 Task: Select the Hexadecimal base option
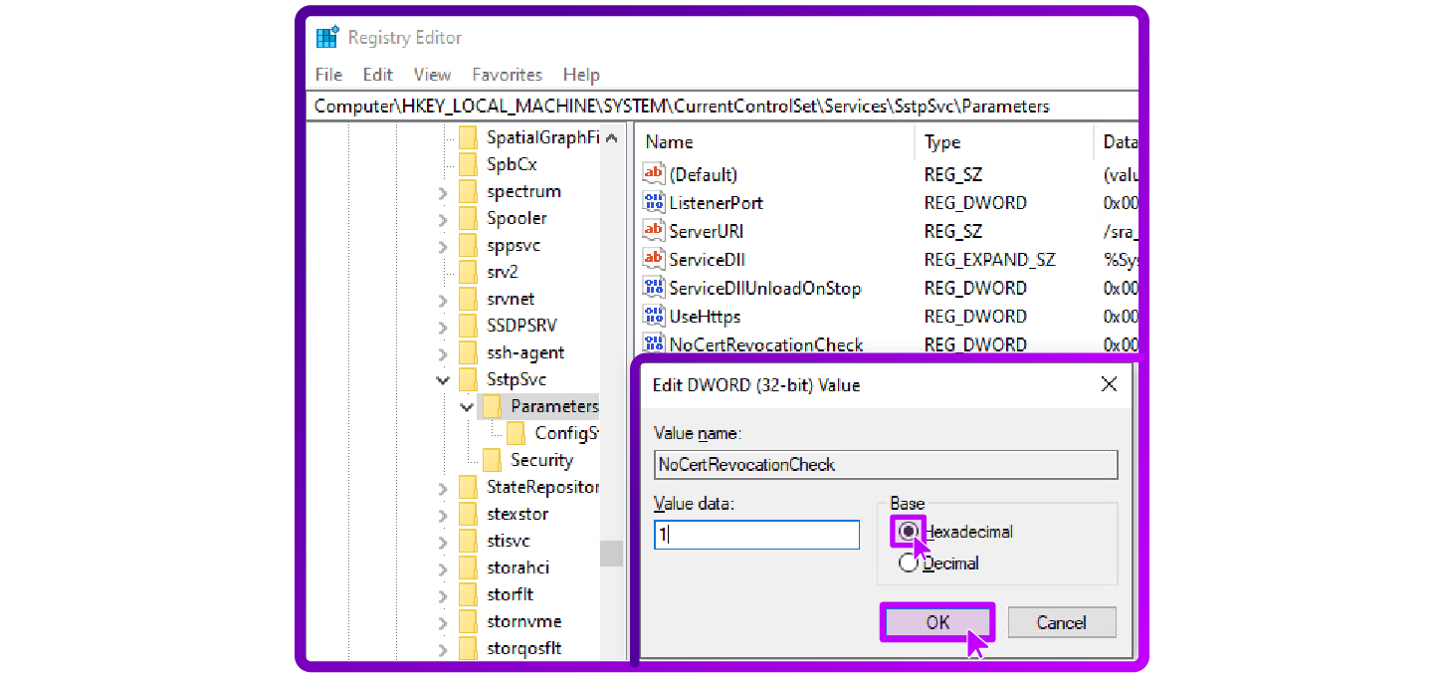tap(908, 532)
